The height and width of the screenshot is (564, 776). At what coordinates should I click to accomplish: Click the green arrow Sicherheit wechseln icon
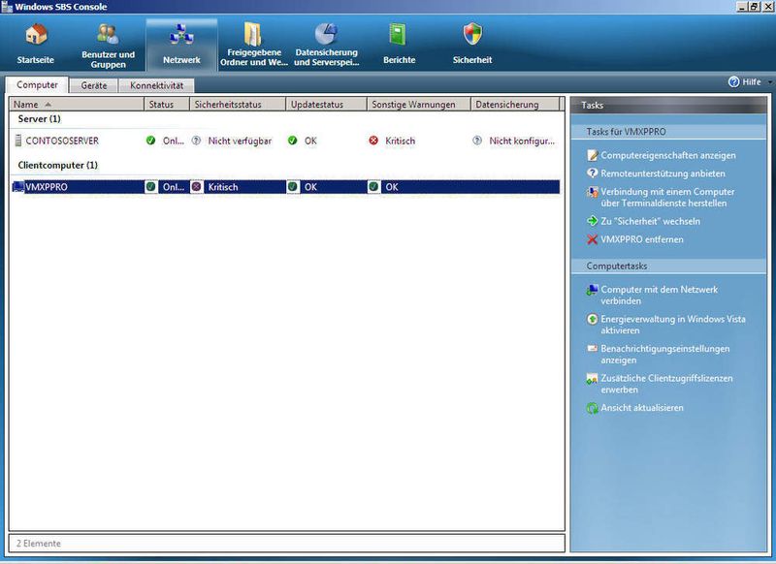(592, 221)
